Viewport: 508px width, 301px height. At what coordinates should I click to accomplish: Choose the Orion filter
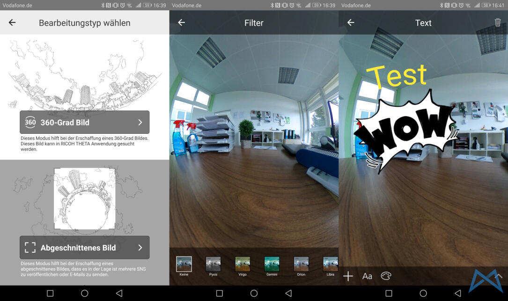[x=301, y=264]
